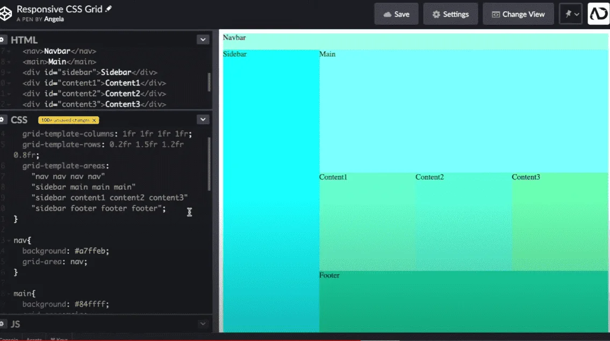
Task: Click the HTML panel title
Action: 24,40
